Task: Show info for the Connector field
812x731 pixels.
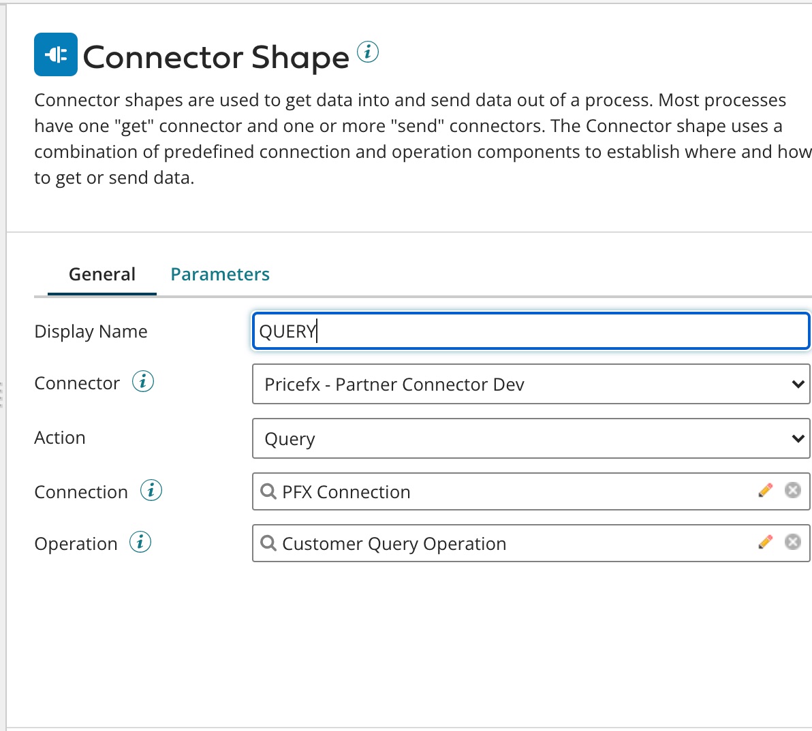Action: pyautogui.click(x=143, y=381)
